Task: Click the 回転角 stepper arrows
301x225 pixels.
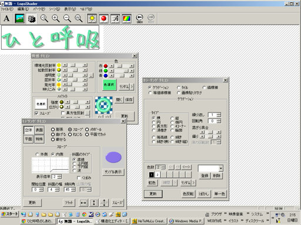Action: [x=219, y=121]
